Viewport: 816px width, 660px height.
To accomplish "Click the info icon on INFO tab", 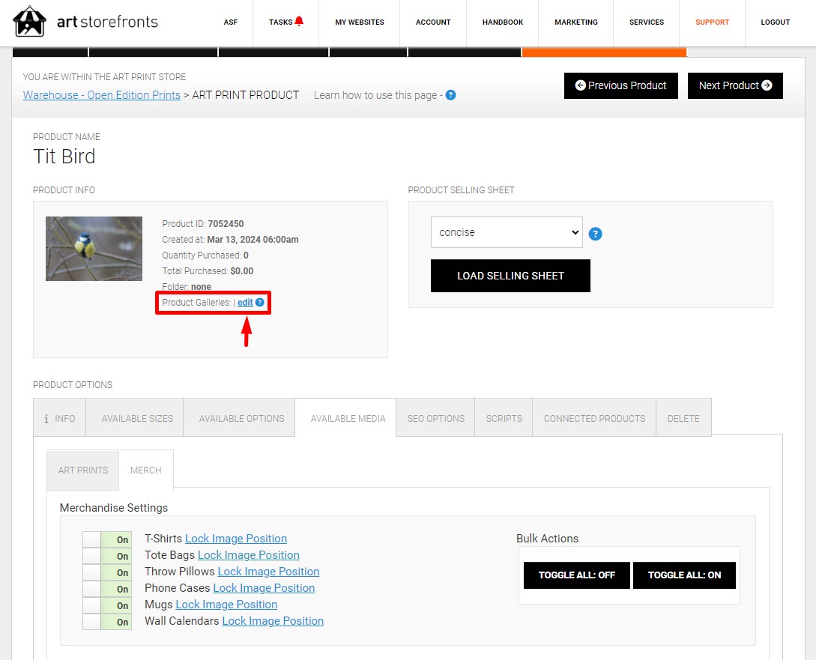I will (x=46, y=419).
